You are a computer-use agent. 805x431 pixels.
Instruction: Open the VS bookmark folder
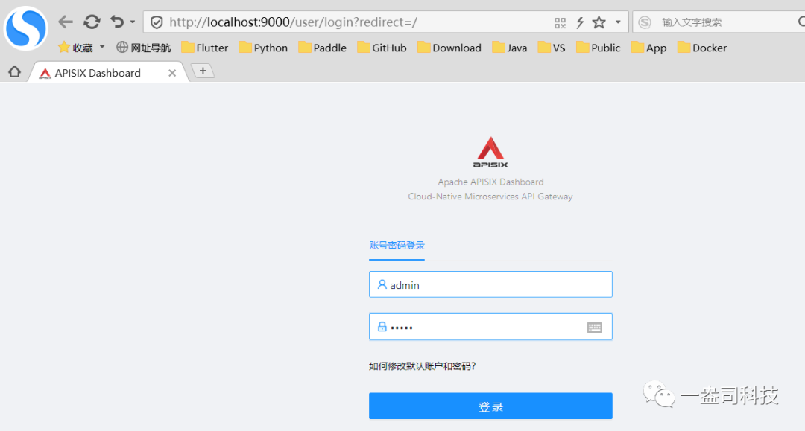pos(552,48)
